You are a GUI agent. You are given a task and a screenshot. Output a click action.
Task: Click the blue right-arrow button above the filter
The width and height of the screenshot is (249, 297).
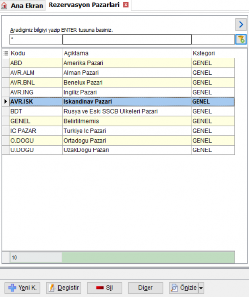[241, 24]
